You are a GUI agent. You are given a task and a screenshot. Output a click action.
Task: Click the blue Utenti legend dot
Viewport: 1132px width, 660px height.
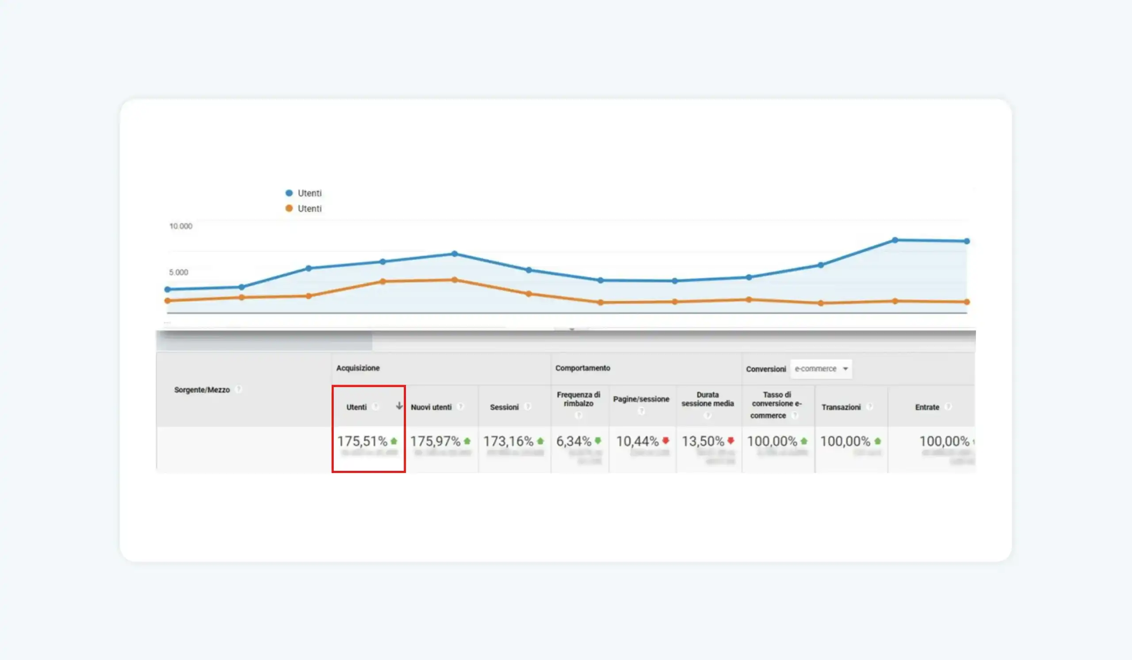[289, 193]
